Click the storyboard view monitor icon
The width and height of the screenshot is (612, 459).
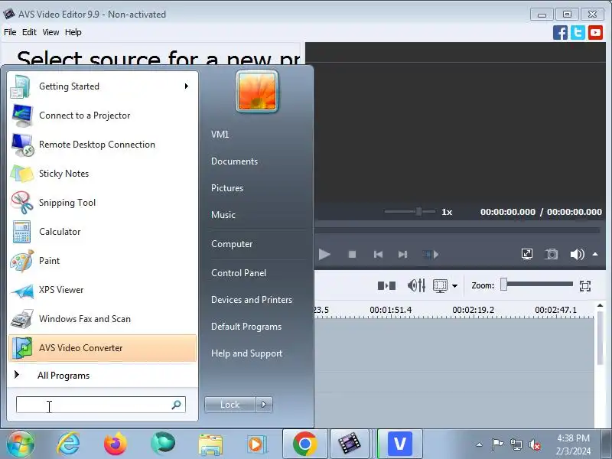click(440, 285)
